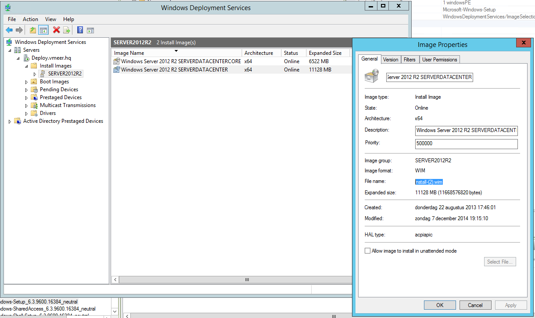The height and width of the screenshot is (318, 535).
Task: Click the scrollbar left arrow in image list
Action: point(115,279)
